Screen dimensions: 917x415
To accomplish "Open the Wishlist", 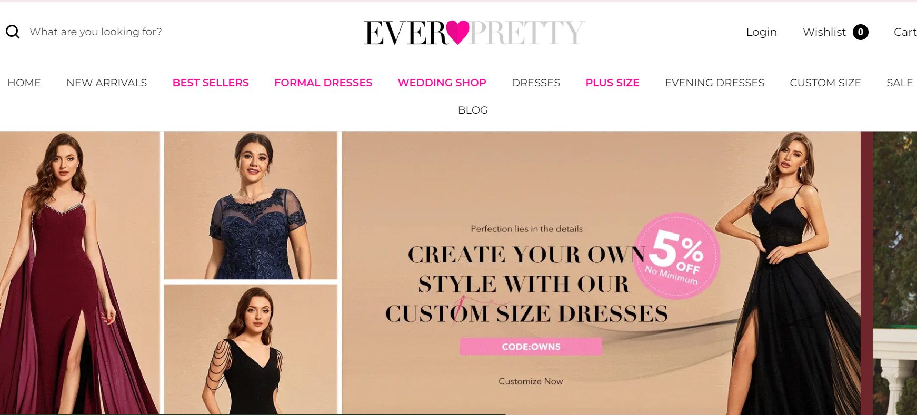I will pyautogui.click(x=824, y=32).
